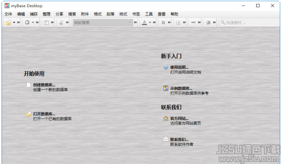The height and width of the screenshot is (164, 281).
Task: Expand overflow chevron after horizontal line icon
Action: [x=200, y=22]
